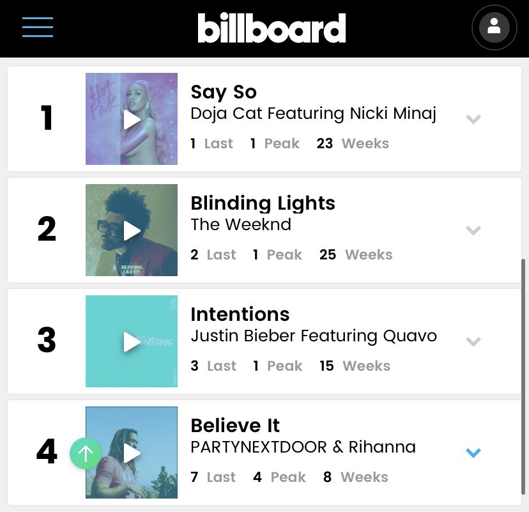Open the Say So song title

(x=224, y=93)
